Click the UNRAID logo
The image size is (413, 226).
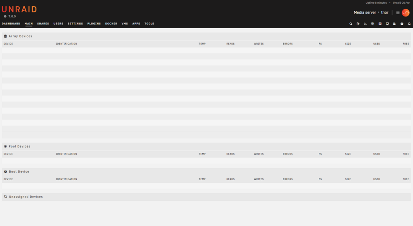(19, 9)
